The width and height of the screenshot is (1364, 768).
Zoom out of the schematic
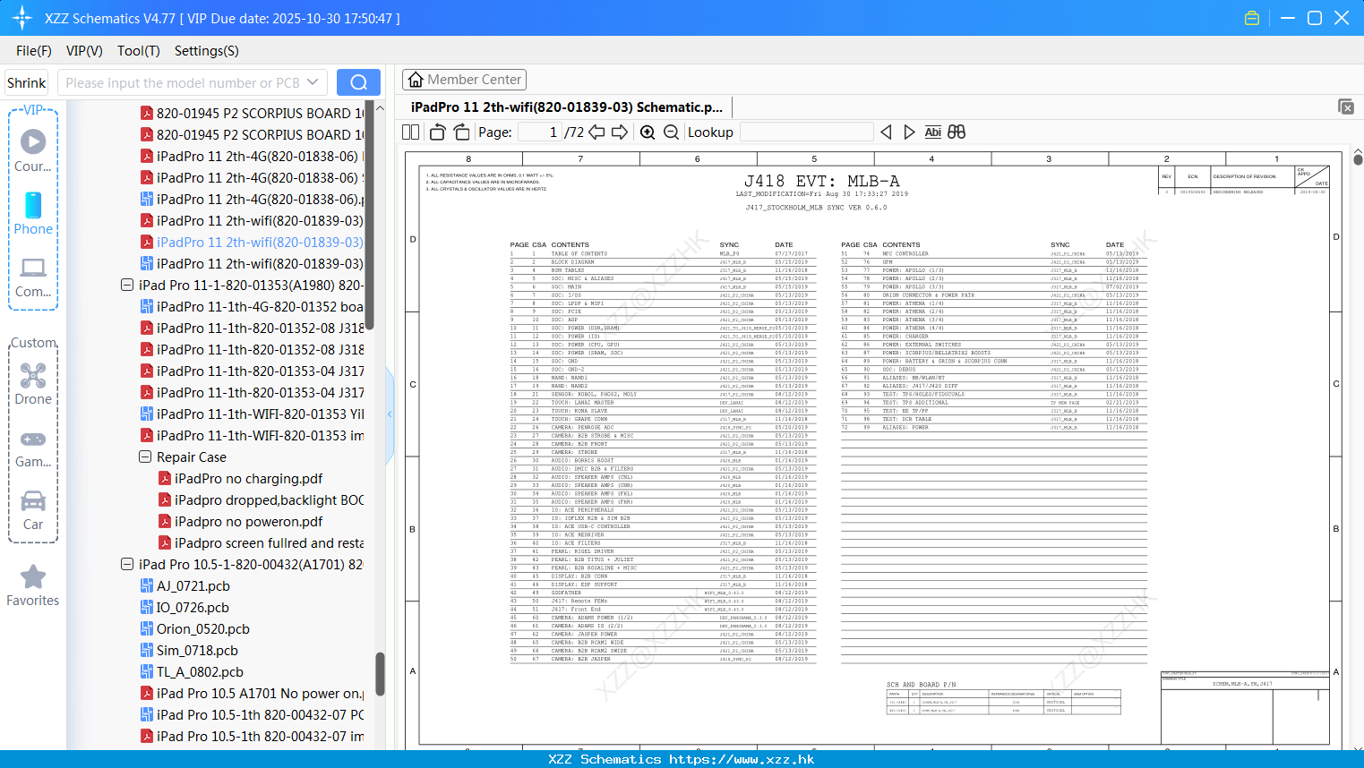(671, 132)
